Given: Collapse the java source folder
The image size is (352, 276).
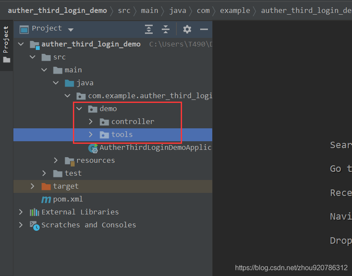Looking at the screenshot, I should (56, 83).
